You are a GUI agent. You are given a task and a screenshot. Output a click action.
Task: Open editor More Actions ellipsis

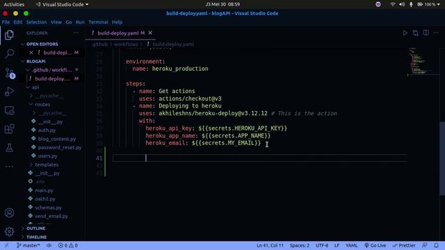[x=436, y=33]
